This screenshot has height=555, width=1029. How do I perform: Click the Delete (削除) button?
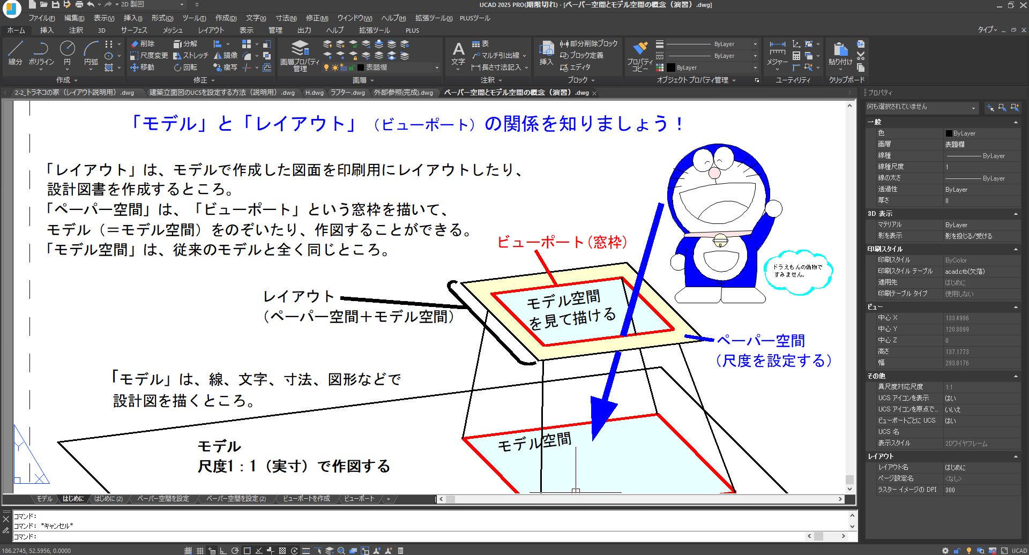(143, 44)
